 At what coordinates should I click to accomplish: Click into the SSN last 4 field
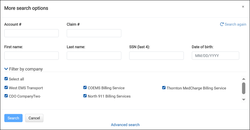[156, 56]
